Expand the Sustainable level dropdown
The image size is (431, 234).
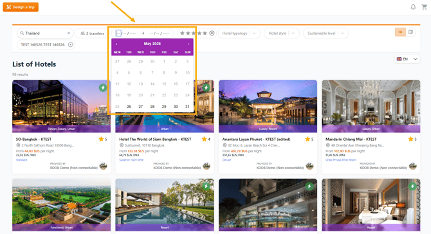pos(326,33)
